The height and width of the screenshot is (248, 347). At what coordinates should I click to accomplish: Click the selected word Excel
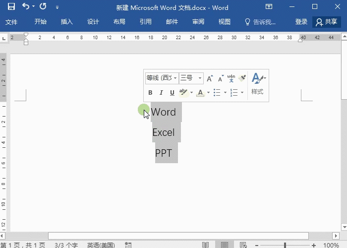[164, 132]
